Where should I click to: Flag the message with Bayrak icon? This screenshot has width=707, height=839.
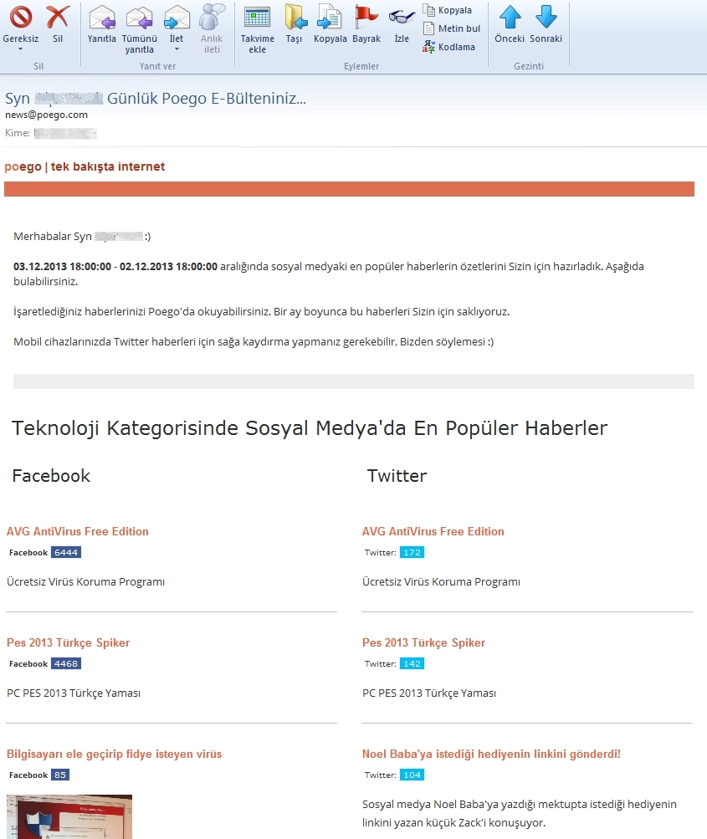[x=366, y=18]
